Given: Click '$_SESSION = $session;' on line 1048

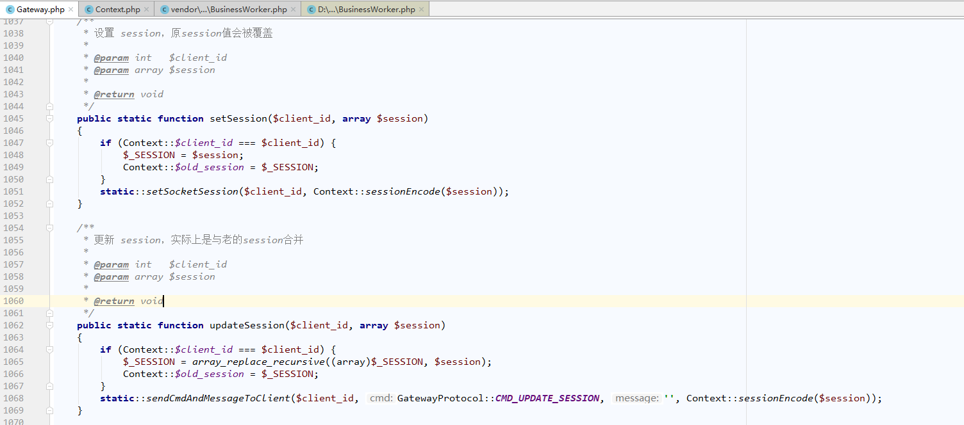Looking at the screenshot, I should click(x=183, y=155).
